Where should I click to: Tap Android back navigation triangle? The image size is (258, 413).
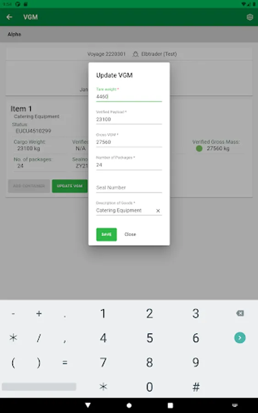pos(88,405)
